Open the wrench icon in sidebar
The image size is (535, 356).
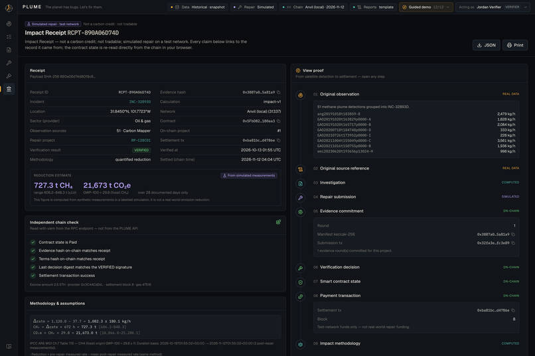9,63
